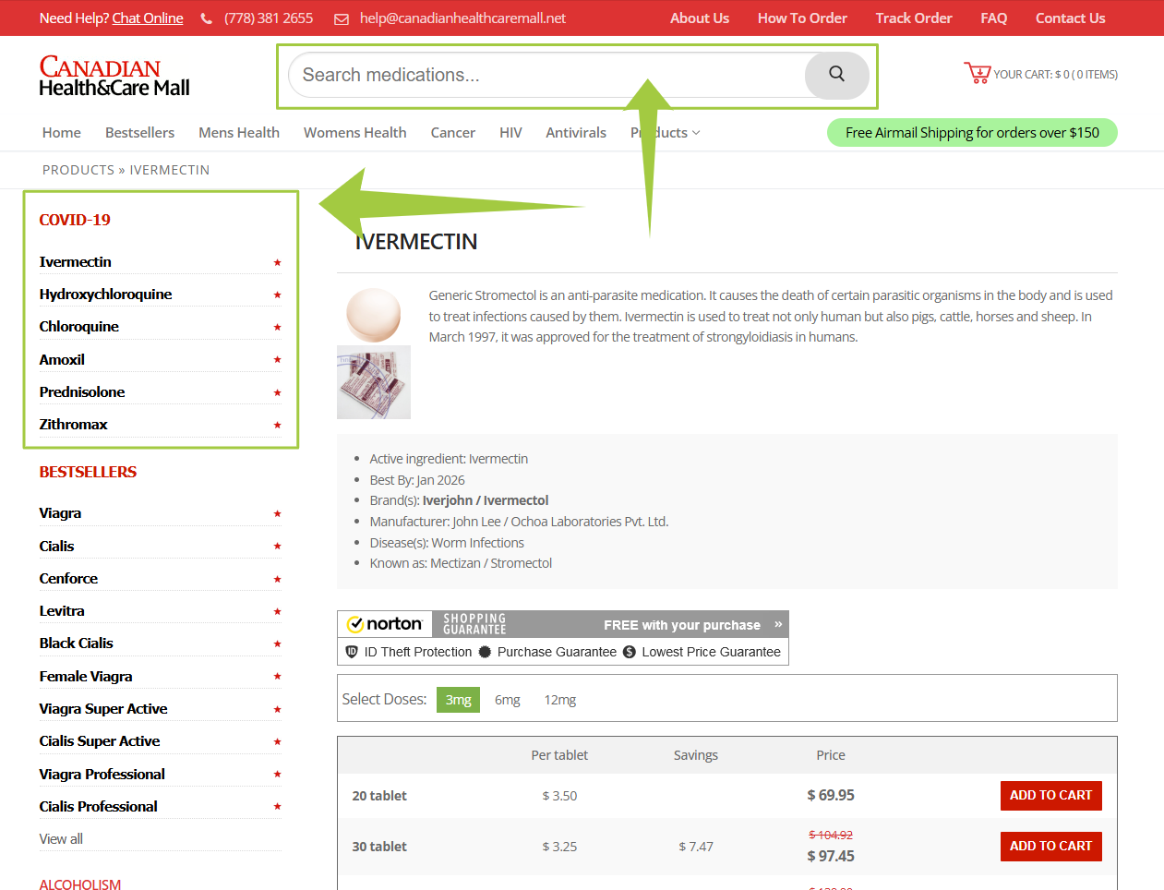Open Levitra in Bestsellers list
Viewport: 1164px width, 890px height.
62,611
